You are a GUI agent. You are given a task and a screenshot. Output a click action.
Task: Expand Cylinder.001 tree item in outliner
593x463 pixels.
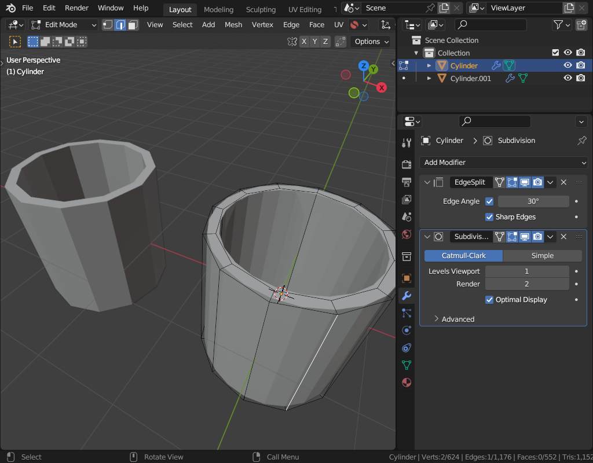pyautogui.click(x=429, y=78)
